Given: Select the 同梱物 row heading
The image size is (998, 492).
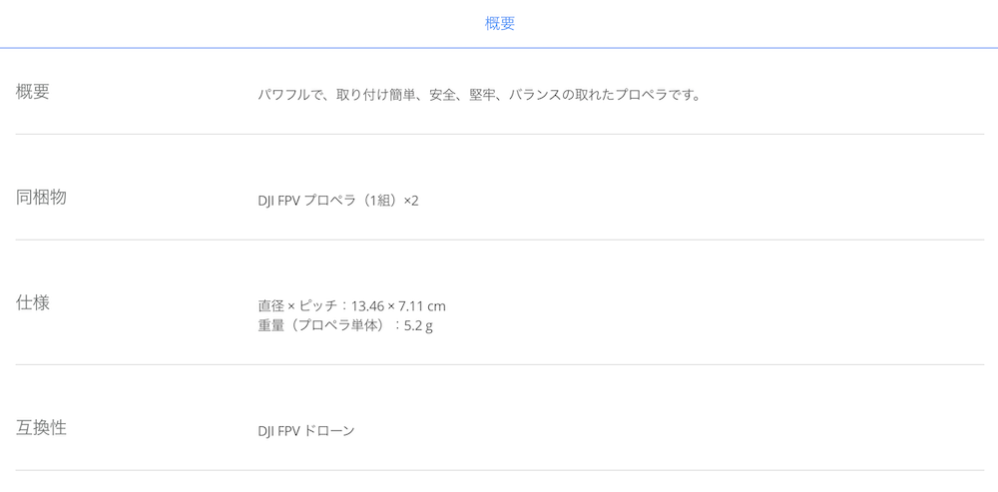Looking at the screenshot, I should tap(41, 198).
